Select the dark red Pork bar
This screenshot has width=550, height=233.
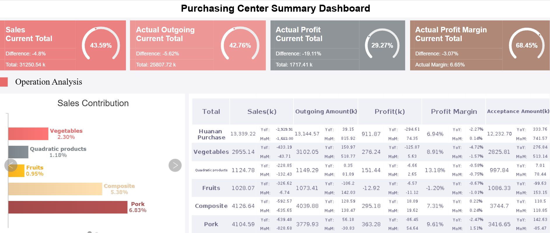pos(68,207)
